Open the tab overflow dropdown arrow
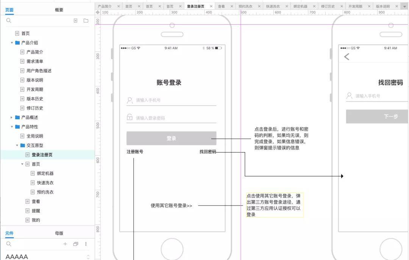Viewport: 409px width, 260px height. click(x=404, y=6)
